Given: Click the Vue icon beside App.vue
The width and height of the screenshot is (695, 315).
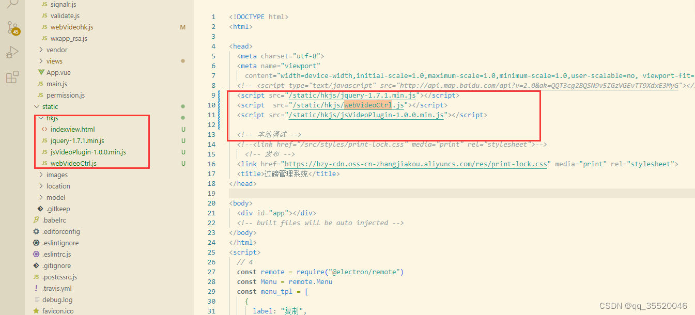Looking at the screenshot, I should tap(40, 72).
